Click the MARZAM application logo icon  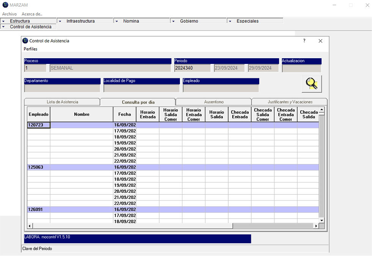[5, 5]
